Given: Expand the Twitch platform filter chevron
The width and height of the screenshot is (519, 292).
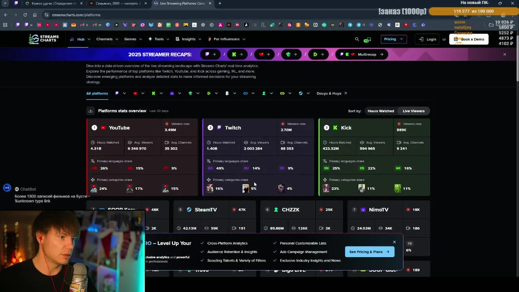Looking at the screenshot, I should [124, 93].
